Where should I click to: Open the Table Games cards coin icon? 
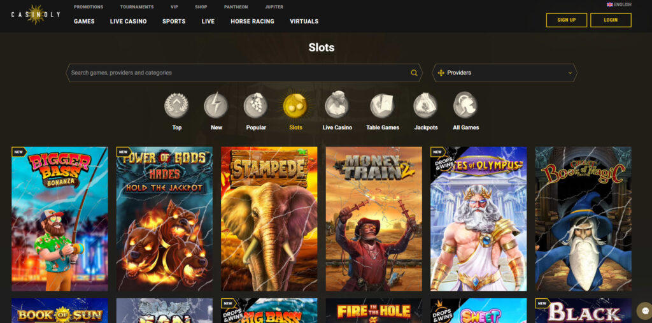[382, 105]
